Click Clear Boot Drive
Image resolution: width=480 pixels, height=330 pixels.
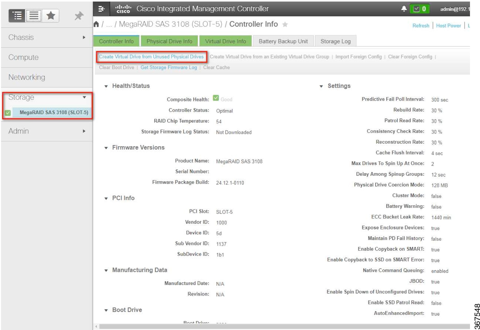pyautogui.click(x=117, y=68)
